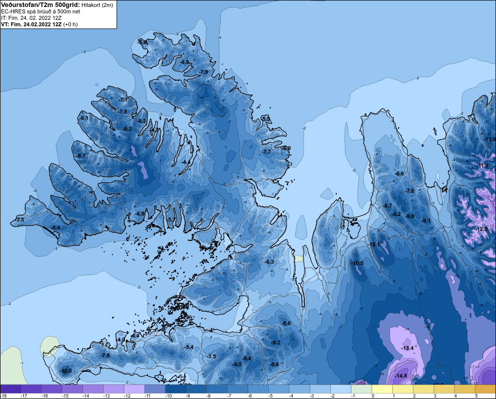This screenshot has width=496, height=399.
Task: Click the -8.0 temperature label
Action: [x=286, y=323]
